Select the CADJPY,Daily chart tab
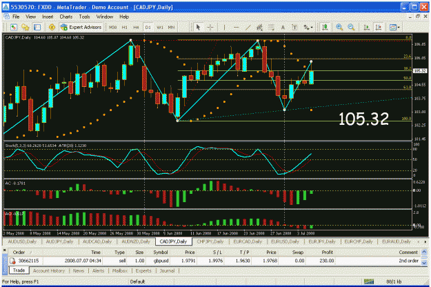 (x=173, y=241)
